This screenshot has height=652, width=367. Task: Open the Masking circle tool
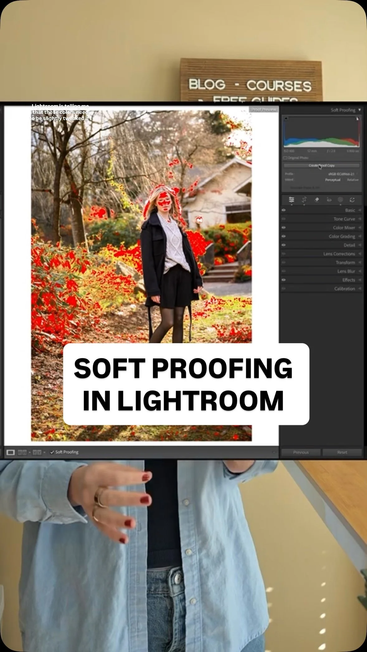point(340,200)
